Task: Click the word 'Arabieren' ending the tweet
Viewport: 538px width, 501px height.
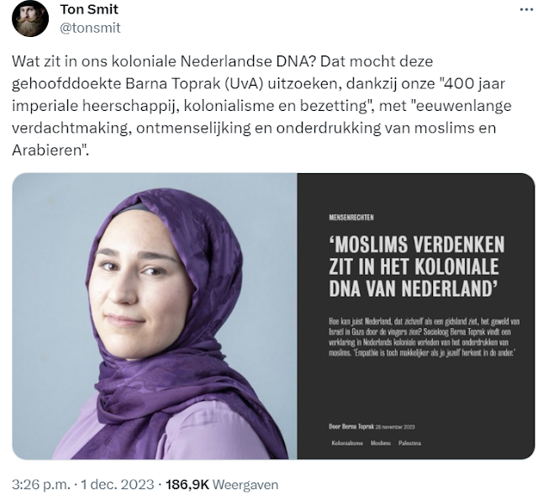Action: tap(48, 150)
